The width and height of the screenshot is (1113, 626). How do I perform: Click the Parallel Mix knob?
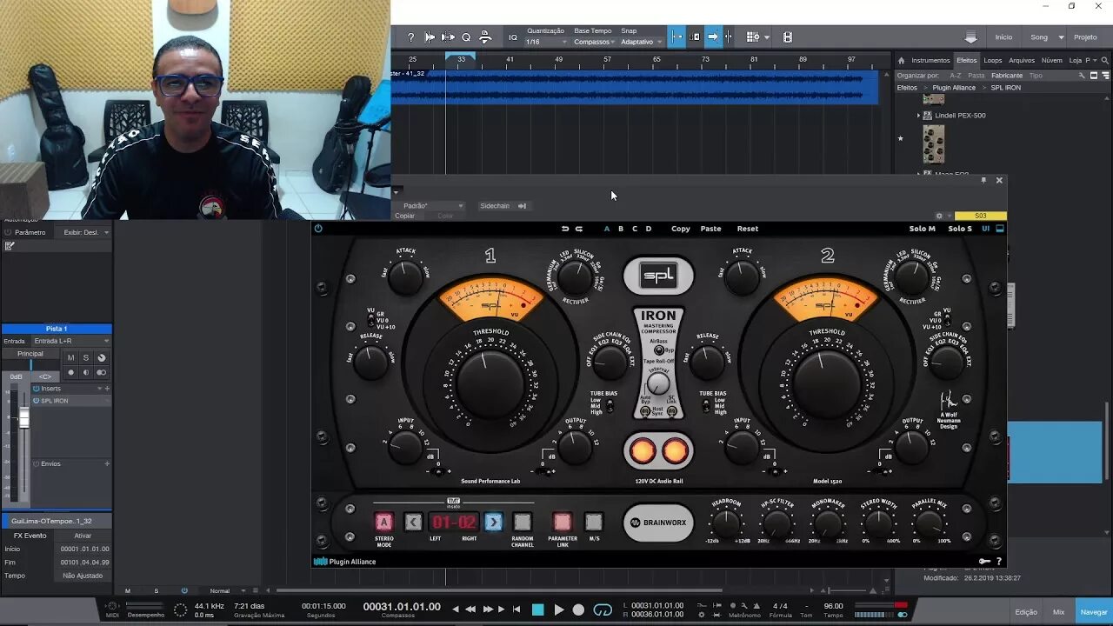click(928, 523)
